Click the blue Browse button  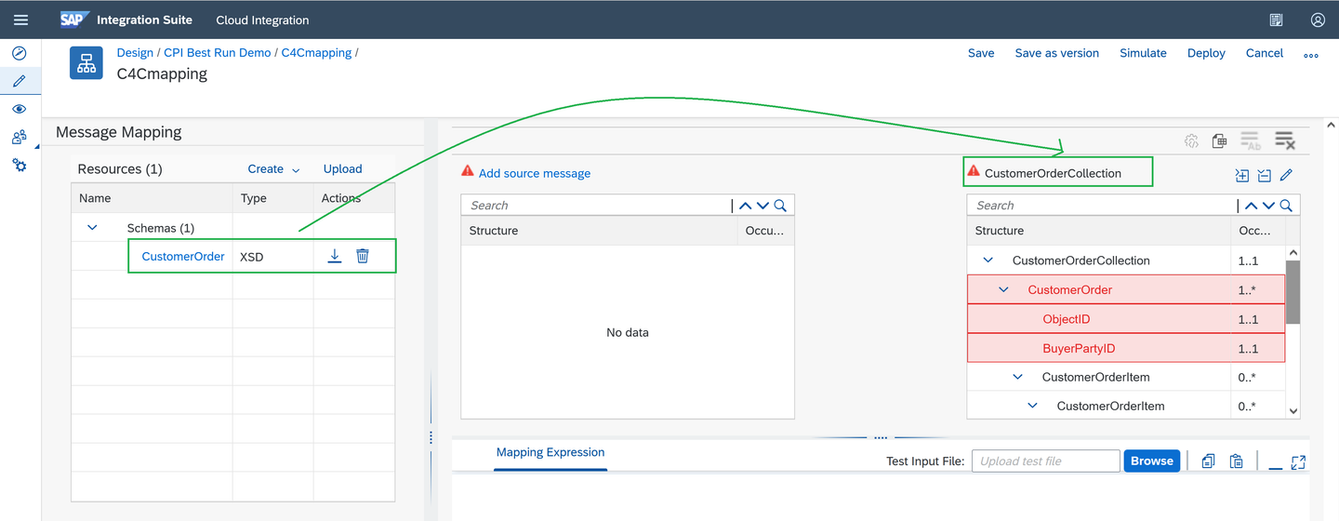(x=1152, y=461)
